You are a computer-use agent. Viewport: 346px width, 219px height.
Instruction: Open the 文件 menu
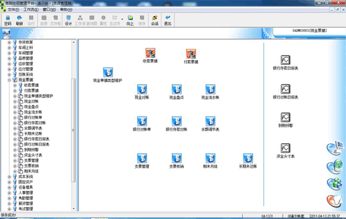click(x=13, y=10)
